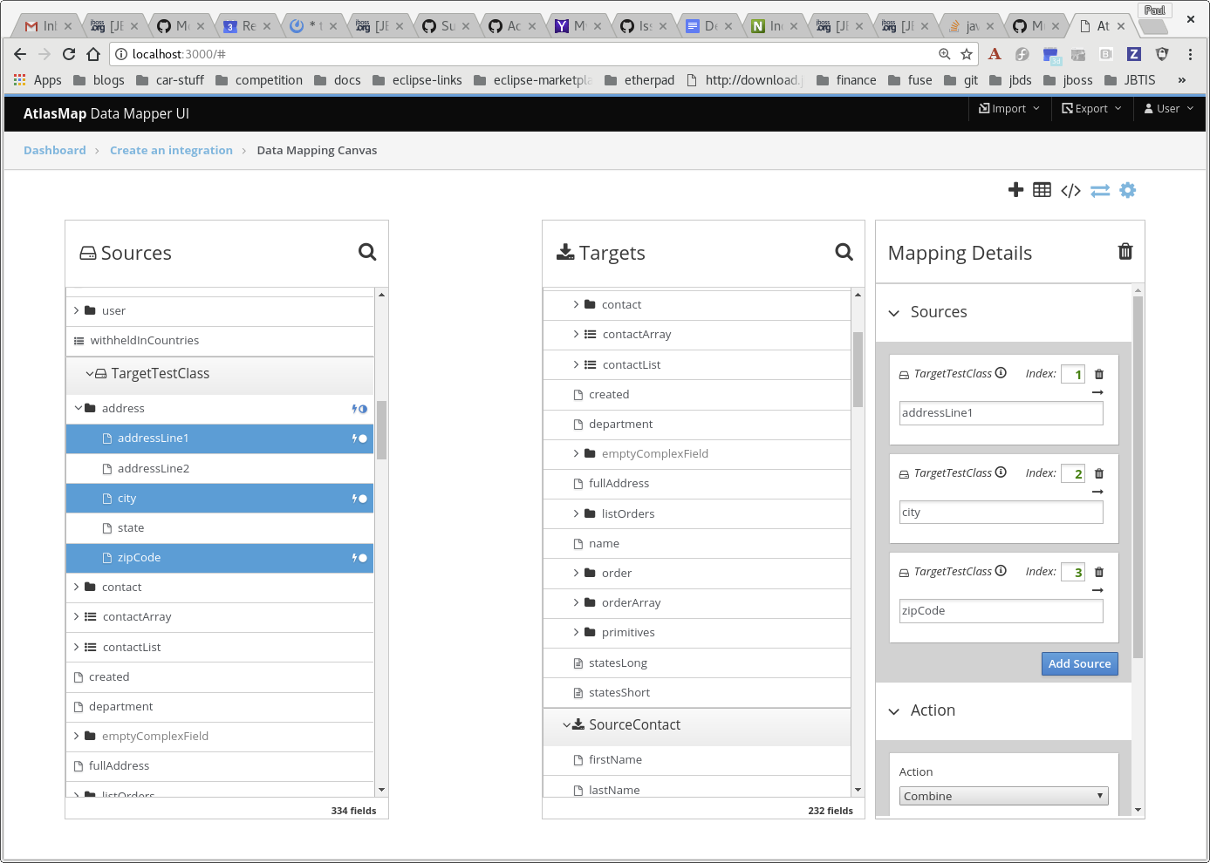Click the blue swap arrows icon
The height and width of the screenshot is (863, 1210).
1099,189
